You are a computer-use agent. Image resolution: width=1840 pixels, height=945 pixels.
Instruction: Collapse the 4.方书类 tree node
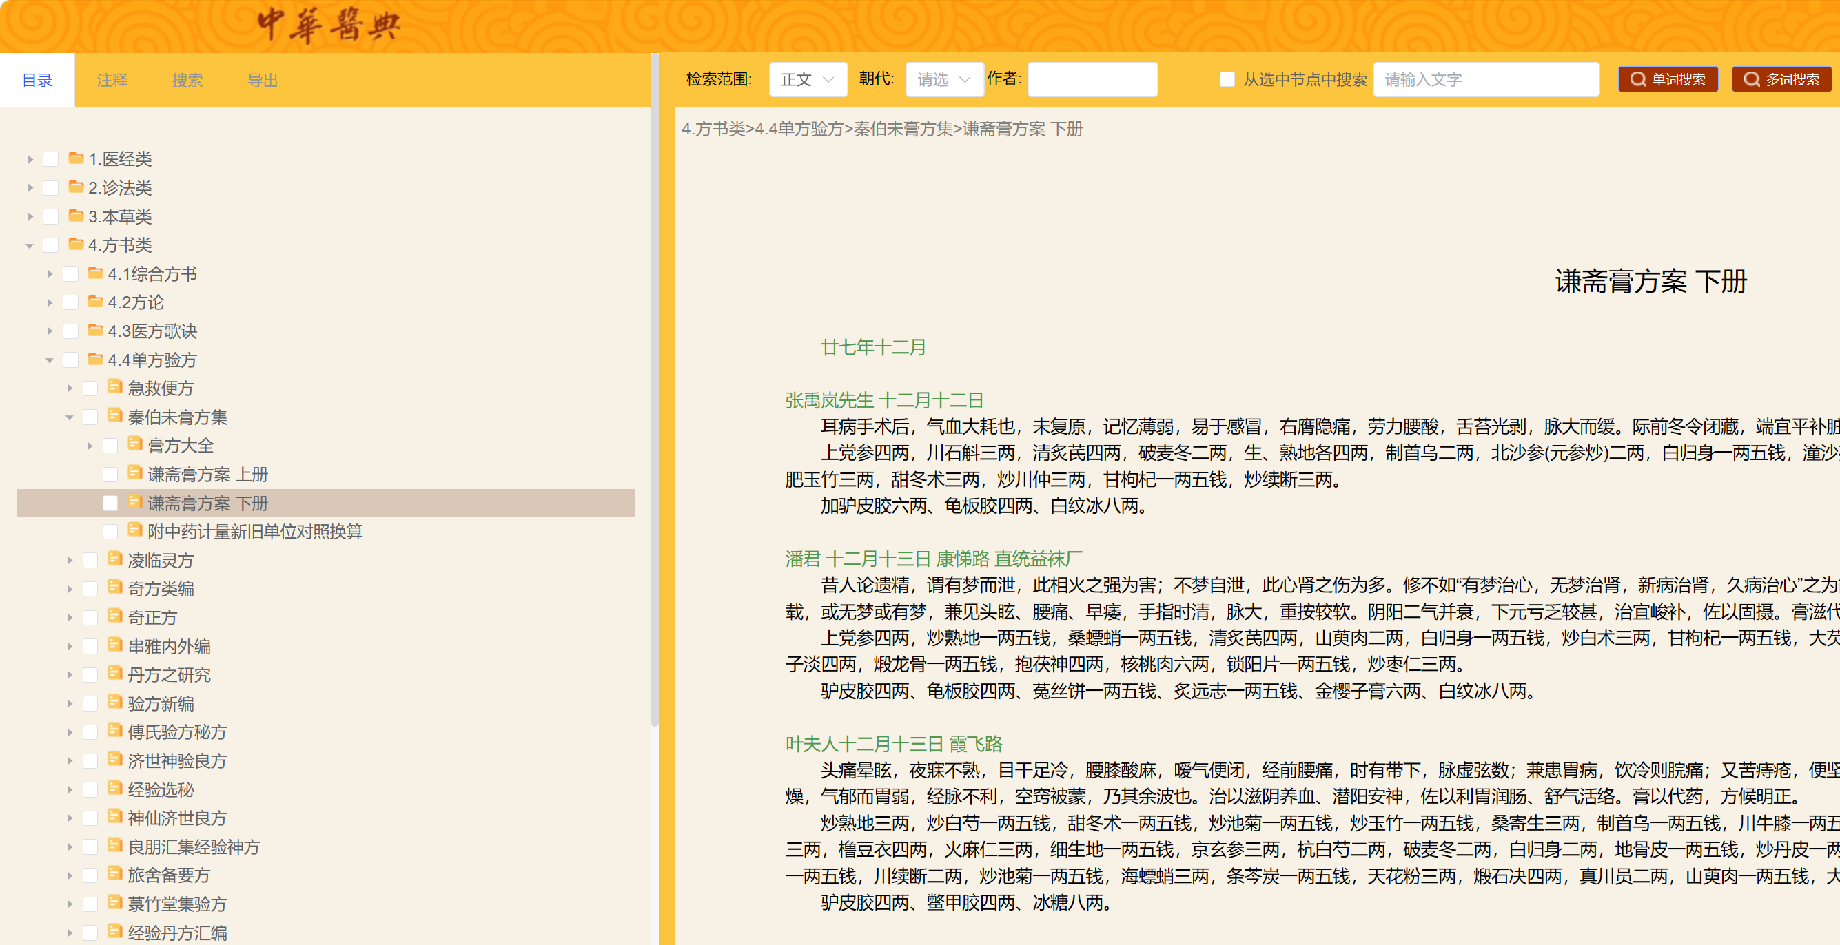click(x=30, y=245)
